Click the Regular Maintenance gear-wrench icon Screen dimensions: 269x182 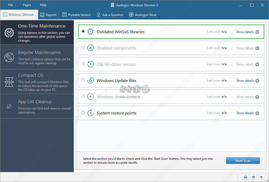(9, 58)
